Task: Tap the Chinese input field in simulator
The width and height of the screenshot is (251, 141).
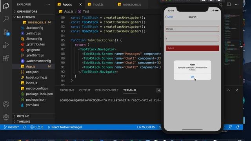Action: point(193,29)
